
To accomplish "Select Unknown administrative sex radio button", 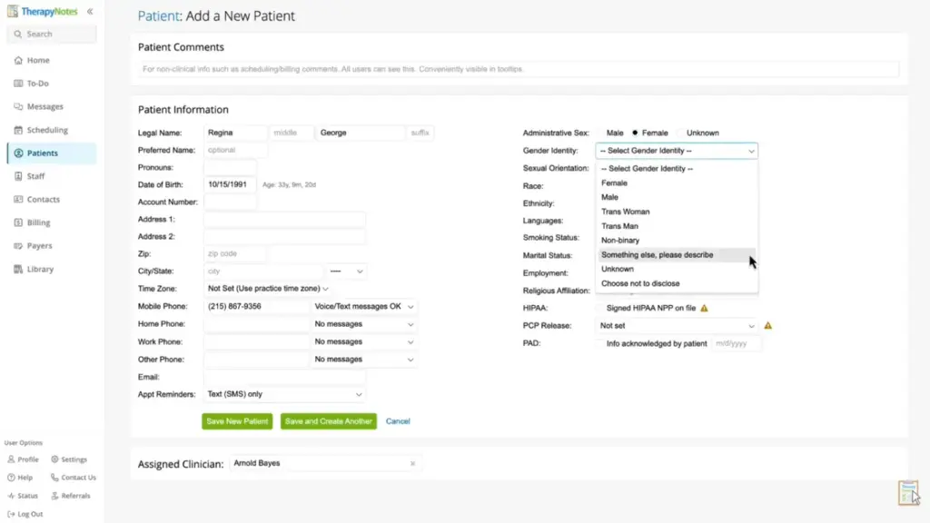I will pyautogui.click(x=680, y=133).
